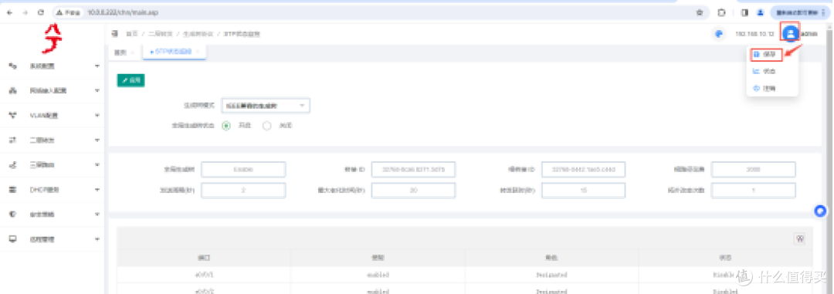Select the 开启 radio button
This screenshot has width=834, height=294.
point(226,126)
